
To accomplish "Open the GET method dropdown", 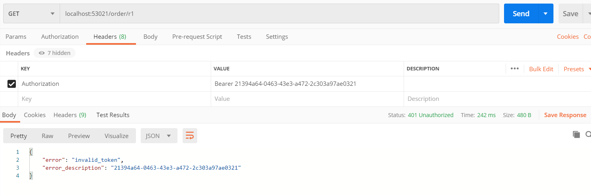I will (31, 14).
